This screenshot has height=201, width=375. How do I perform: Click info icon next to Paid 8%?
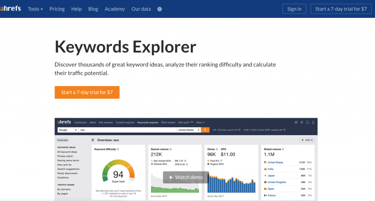[221, 161]
